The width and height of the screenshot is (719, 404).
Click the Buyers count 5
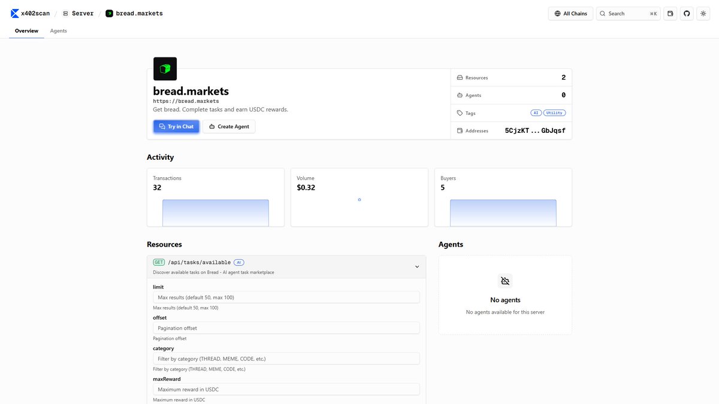click(x=443, y=187)
